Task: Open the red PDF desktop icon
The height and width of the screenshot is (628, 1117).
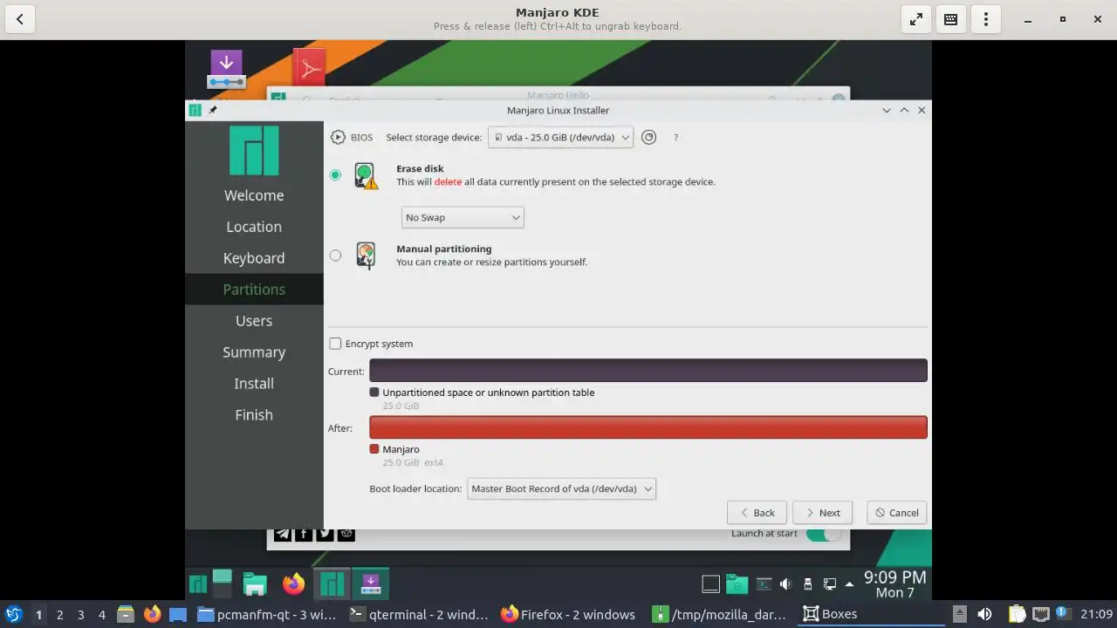Action: point(309,66)
